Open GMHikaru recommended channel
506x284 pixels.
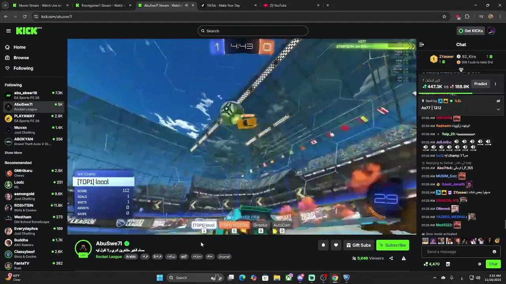coord(34,173)
